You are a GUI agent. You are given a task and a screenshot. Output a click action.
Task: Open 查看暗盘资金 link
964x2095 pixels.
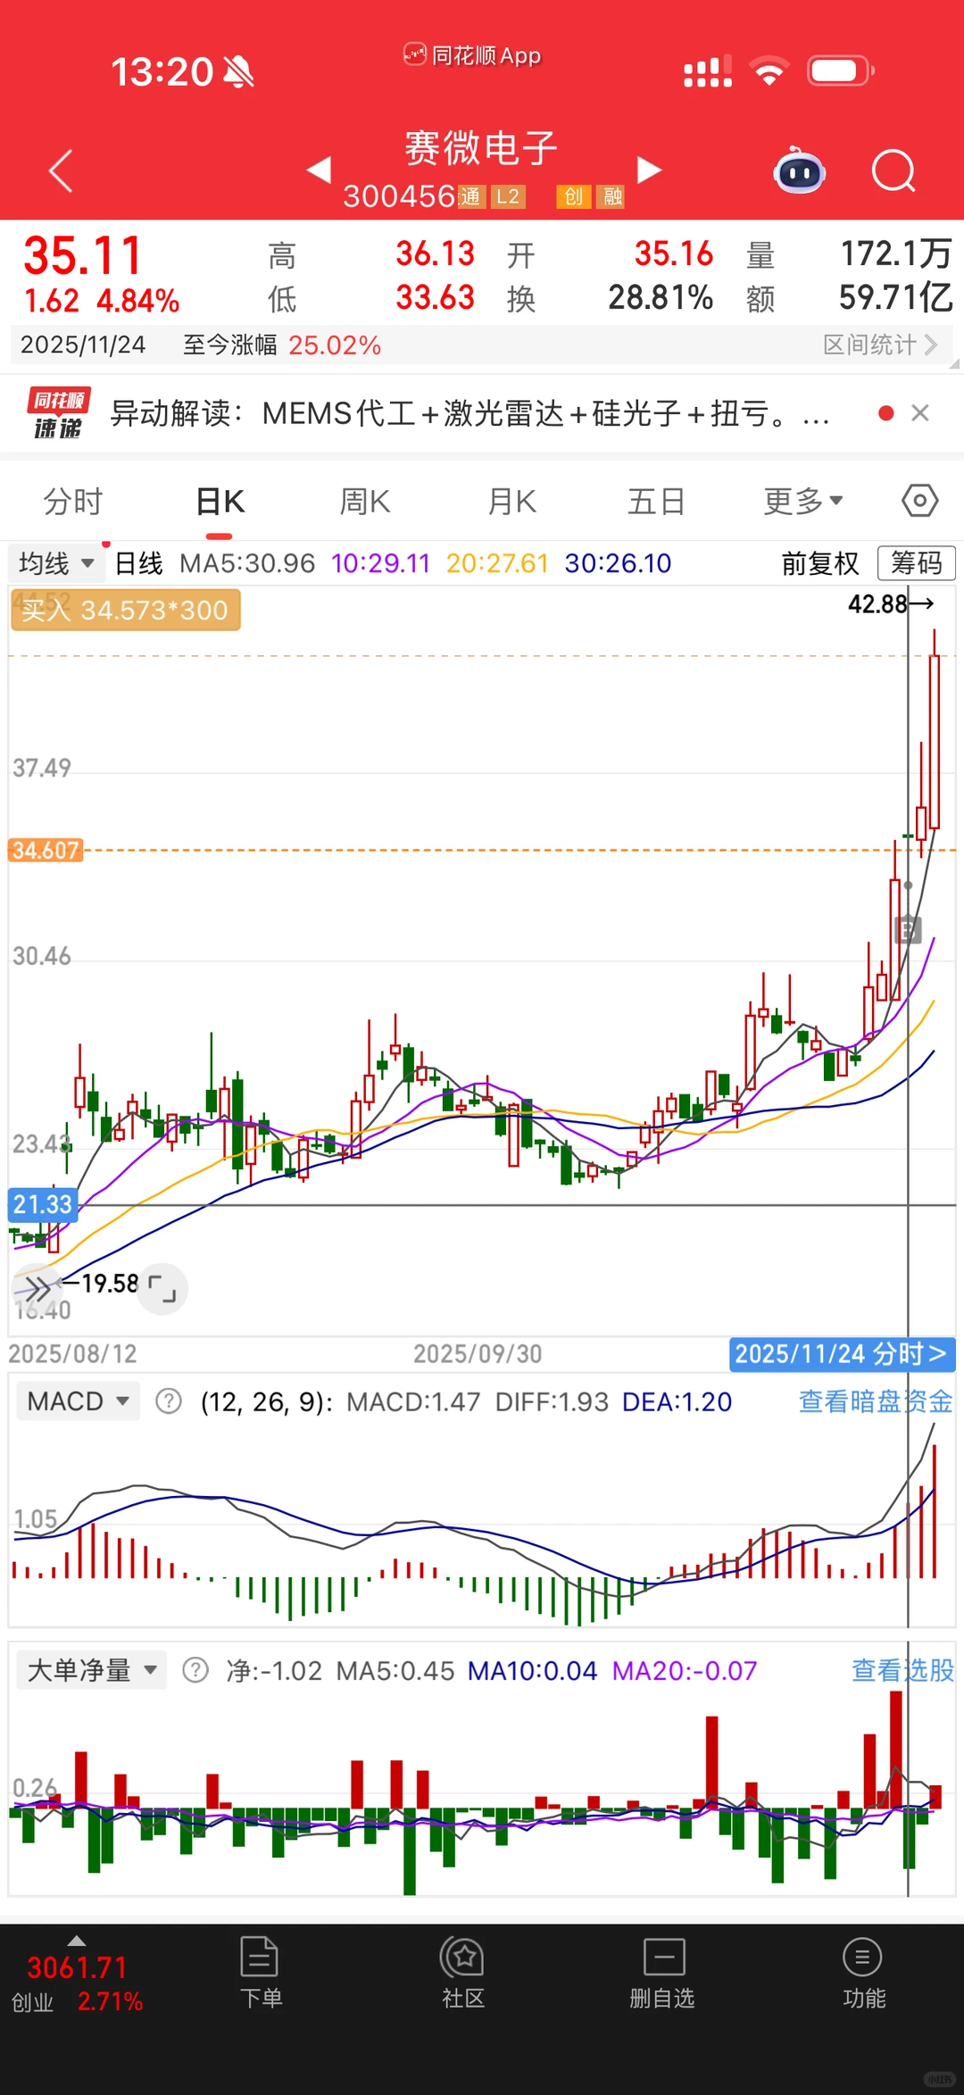(x=876, y=1401)
